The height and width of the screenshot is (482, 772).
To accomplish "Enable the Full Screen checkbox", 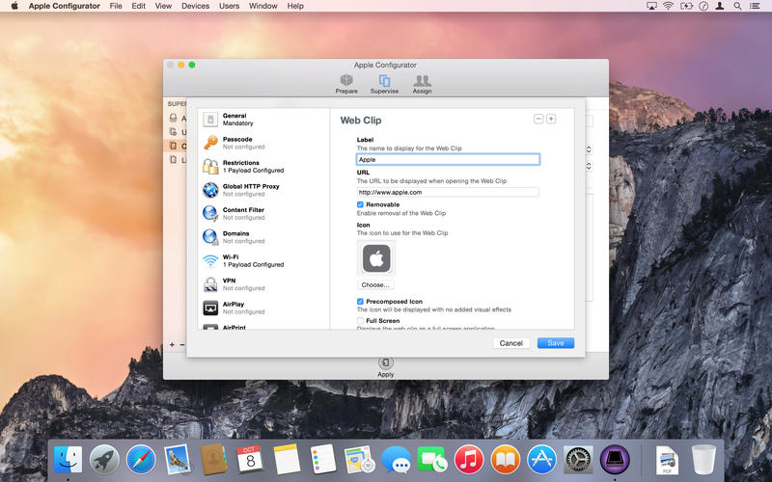I will pyautogui.click(x=360, y=321).
